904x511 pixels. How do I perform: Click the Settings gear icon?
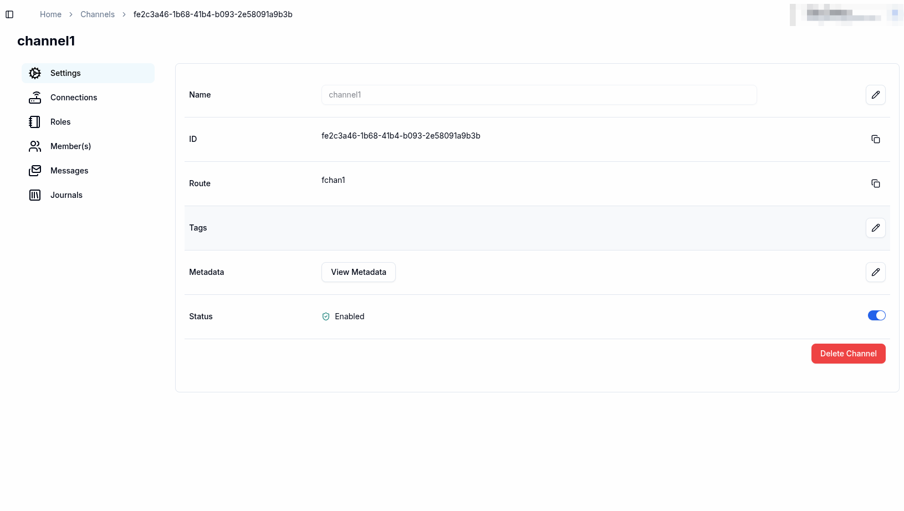click(35, 73)
